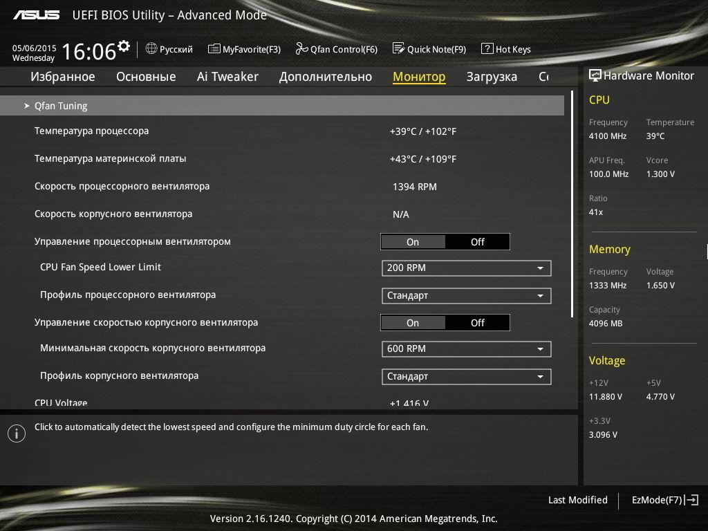Click the settings gear icon beside the clock
This screenshot has height=531, width=708.
[x=124, y=46]
